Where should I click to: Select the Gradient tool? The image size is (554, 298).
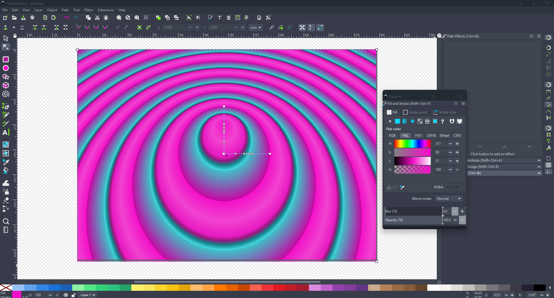pos(5,144)
